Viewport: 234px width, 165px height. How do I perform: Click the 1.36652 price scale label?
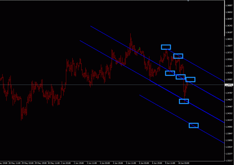tap(229, 12)
